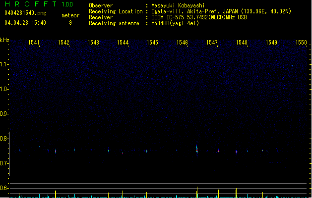Screen dimensions: 312x198
Task: Click the Receiving Location value text
Action: point(221,11)
